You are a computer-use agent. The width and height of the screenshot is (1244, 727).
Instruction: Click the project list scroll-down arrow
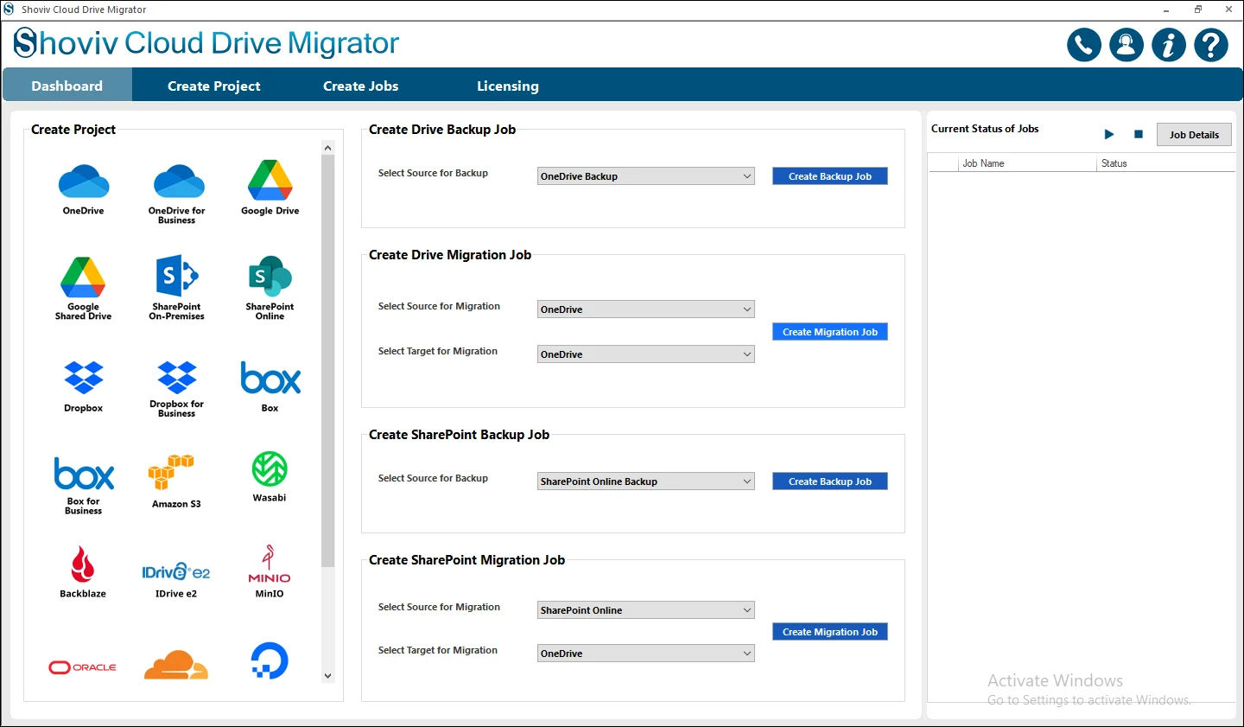coord(327,676)
